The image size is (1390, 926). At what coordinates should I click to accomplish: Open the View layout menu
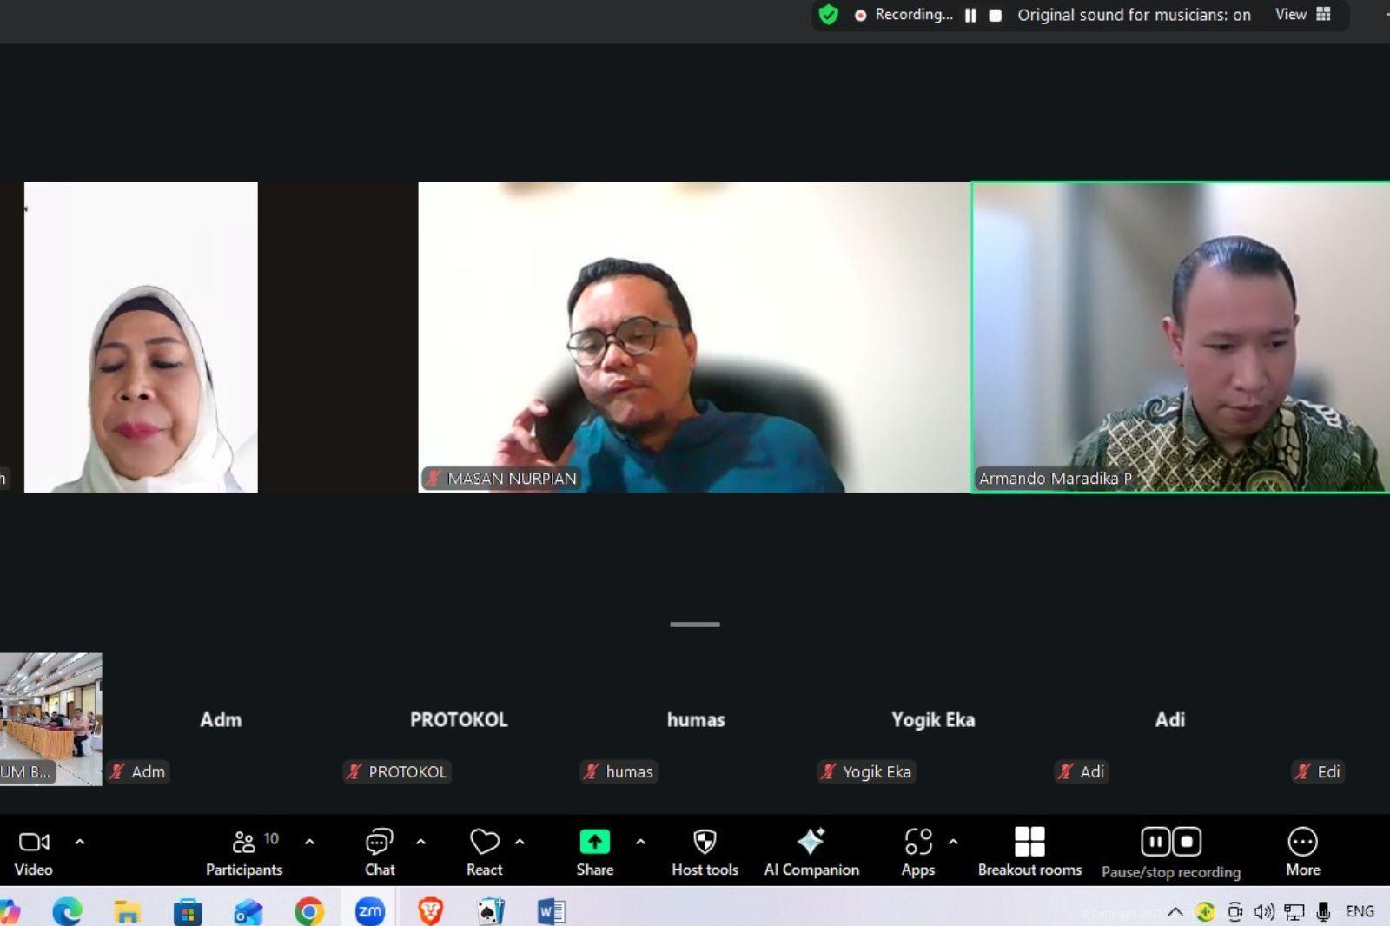[1302, 15]
